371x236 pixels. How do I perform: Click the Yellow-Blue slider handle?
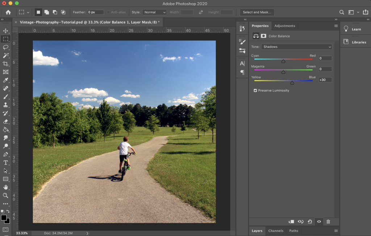point(292,83)
